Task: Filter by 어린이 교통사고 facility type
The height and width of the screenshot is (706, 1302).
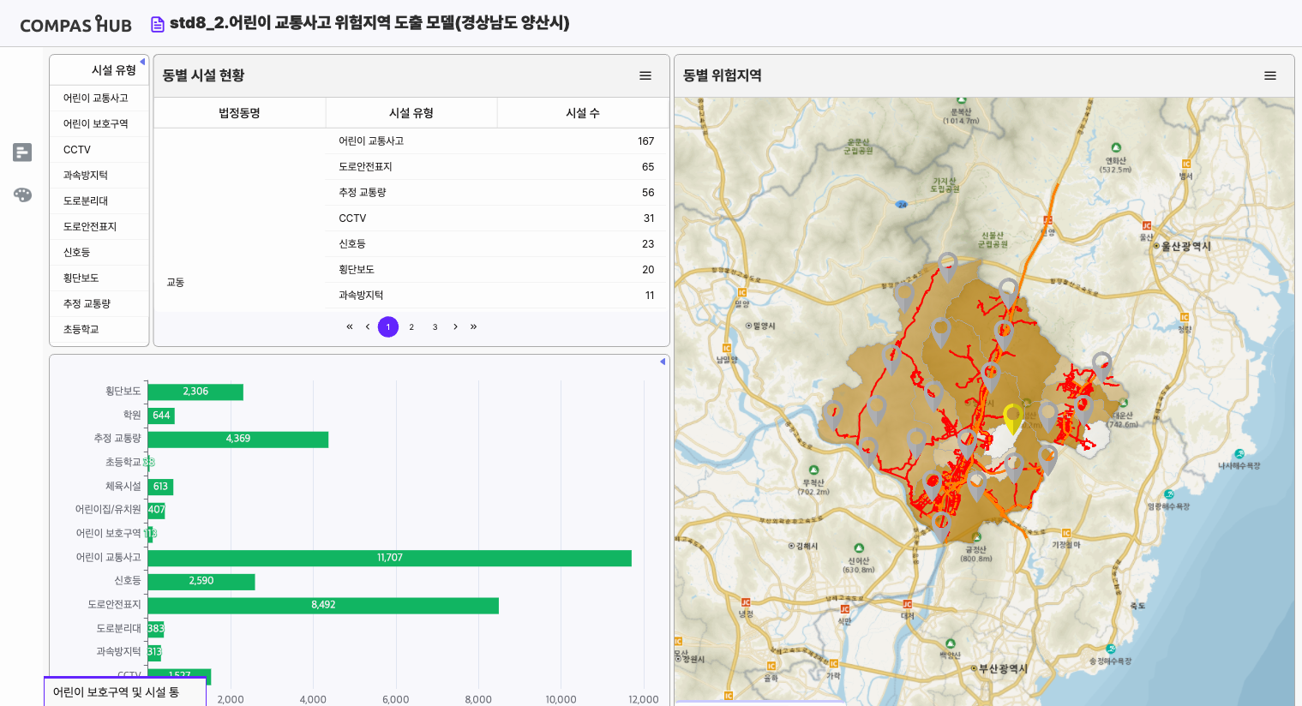Action: point(99,98)
